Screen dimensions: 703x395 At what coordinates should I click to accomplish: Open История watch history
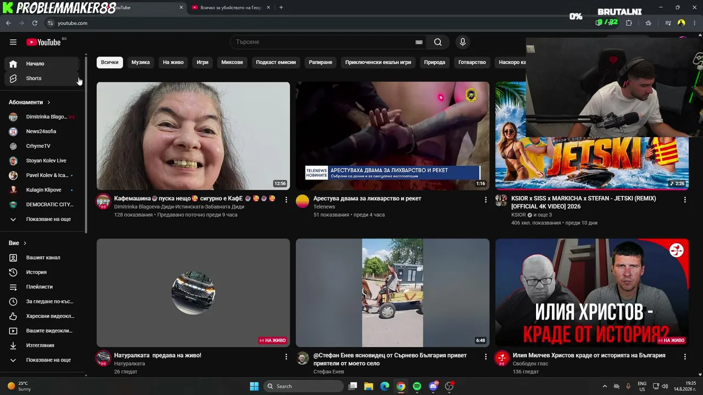pyautogui.click(x=42, y=272)
